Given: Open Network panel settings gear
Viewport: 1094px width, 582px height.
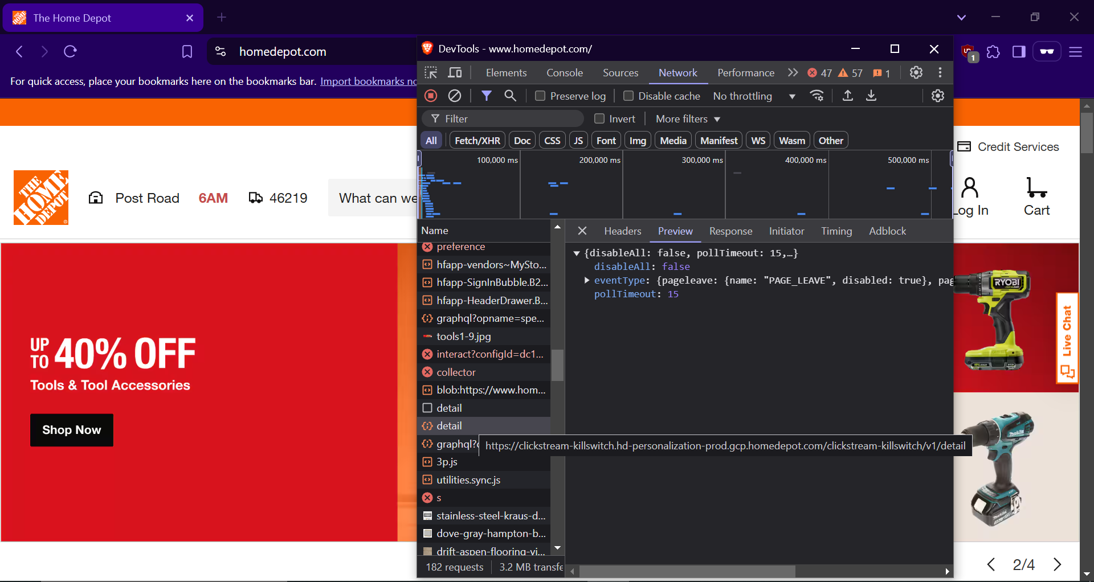Looking at the screenshot, I should (938, 96).
